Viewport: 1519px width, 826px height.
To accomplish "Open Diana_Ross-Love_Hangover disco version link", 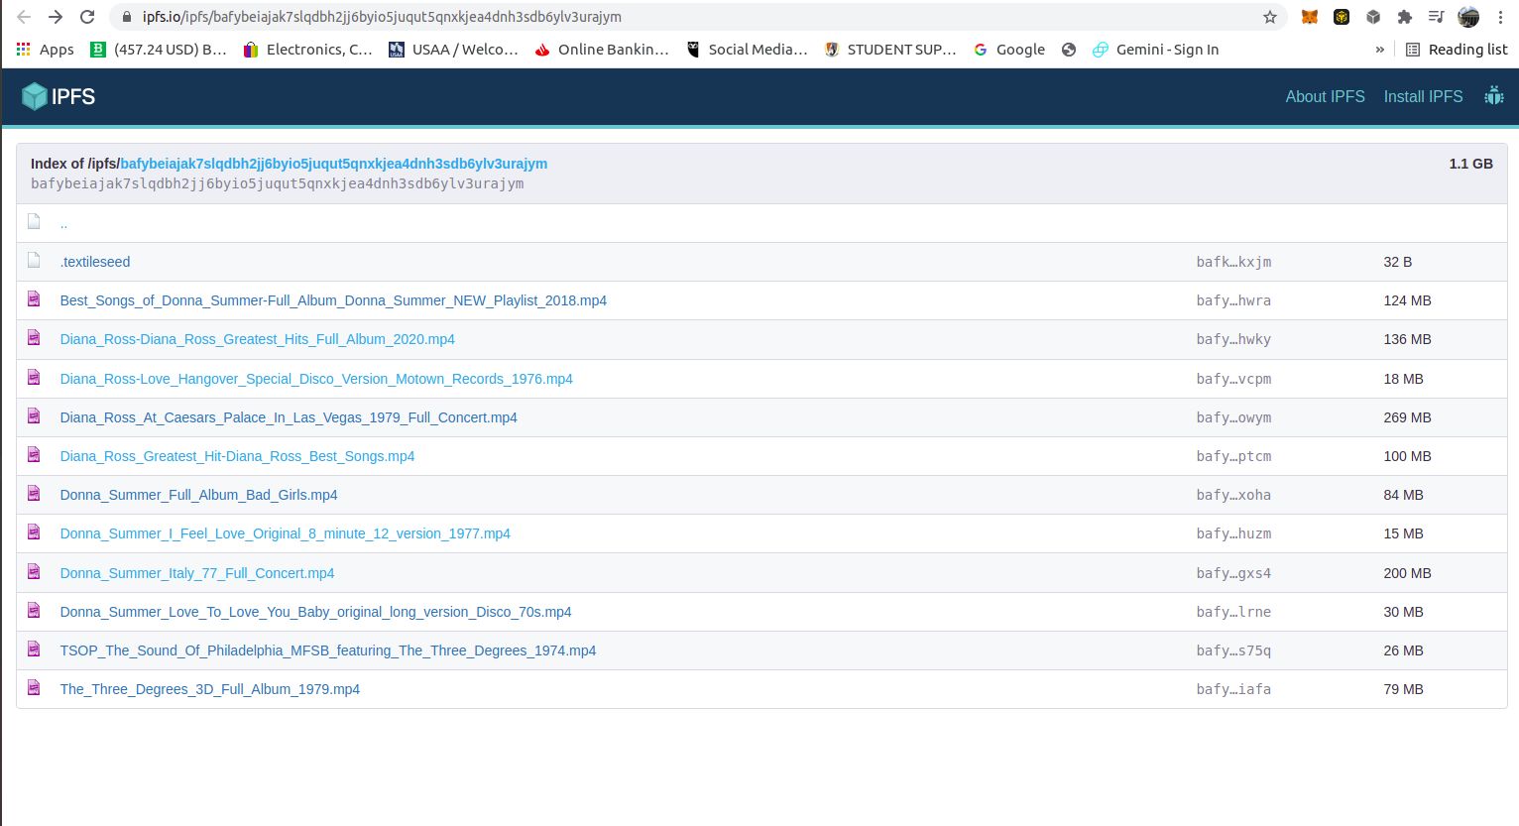I will click(316, 379).
